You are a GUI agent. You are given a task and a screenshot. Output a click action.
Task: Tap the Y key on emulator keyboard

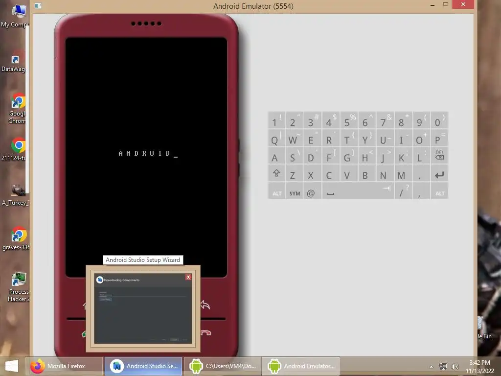click(x=367, y=138)
